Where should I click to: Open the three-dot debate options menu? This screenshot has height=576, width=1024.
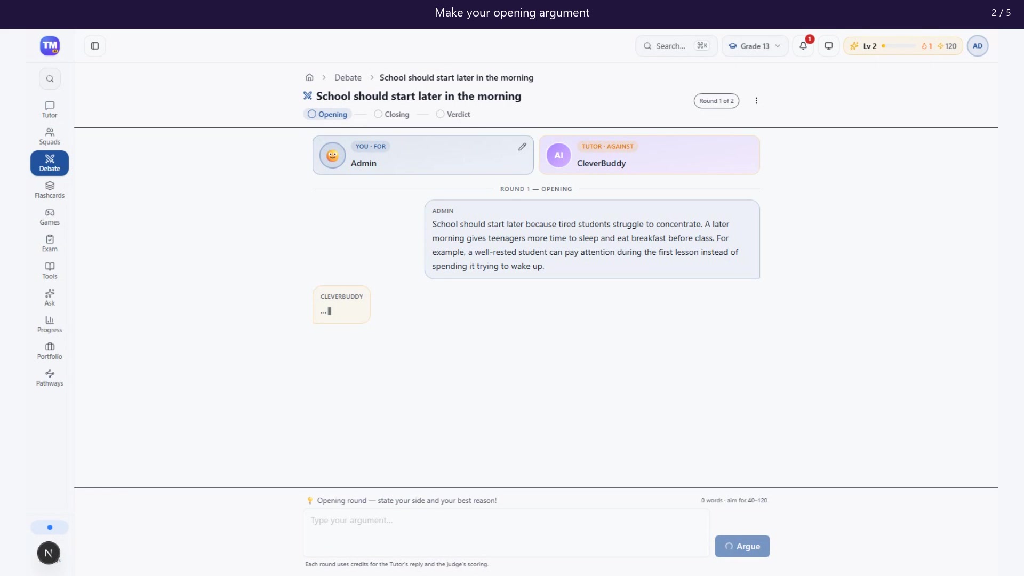(756, 101)
